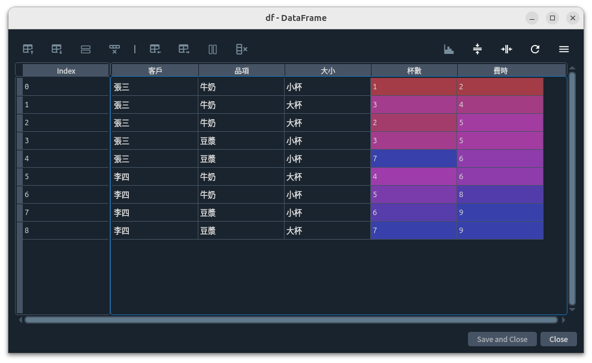Click the Save and Close button
The width and height of the screenshot is (592, 363).
point(502,339)
